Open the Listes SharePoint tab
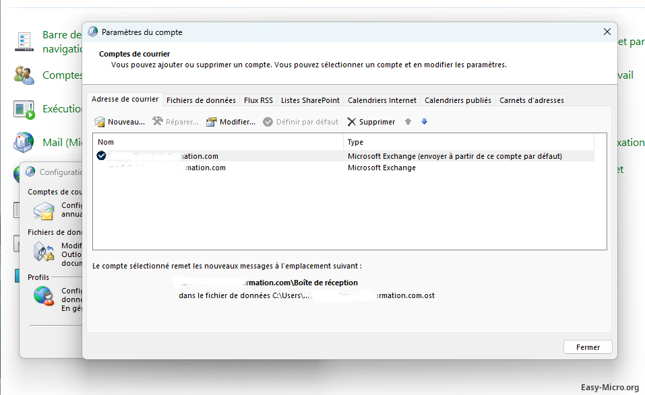The height and width of the screenshot is (395, 645). tap(310, 100)
